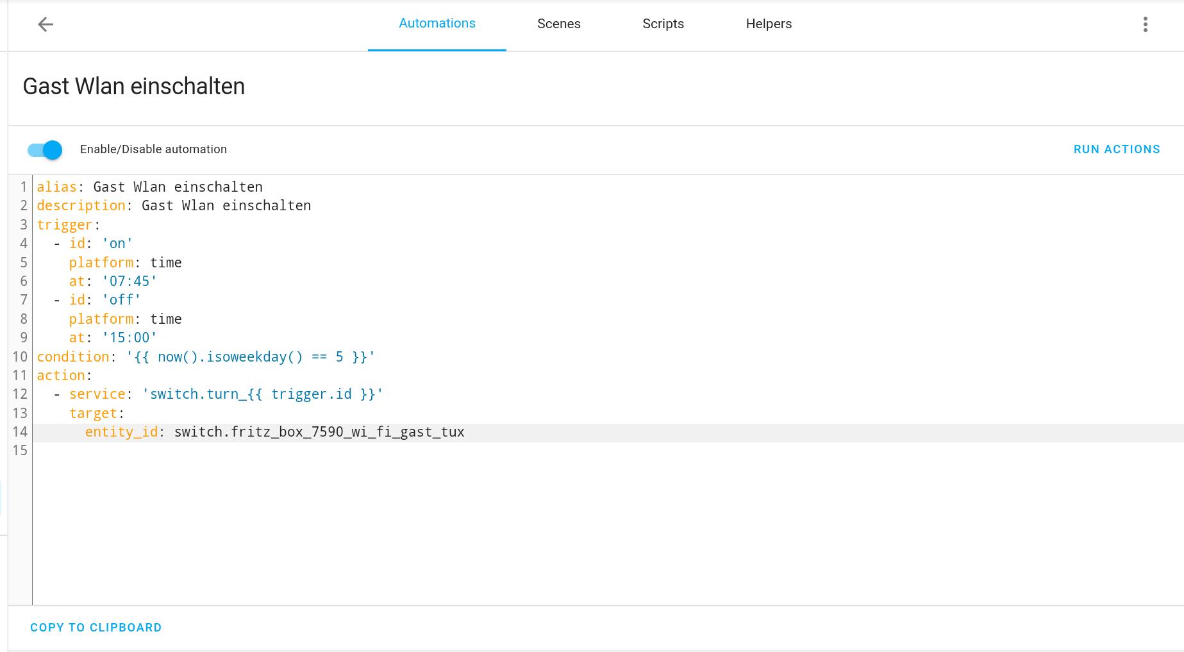Click the description line of the YAML
This screenshot has height=652, width=1184.
(173, 205)
